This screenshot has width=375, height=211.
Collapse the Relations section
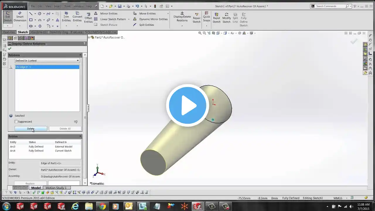click(x=80, y=55)
